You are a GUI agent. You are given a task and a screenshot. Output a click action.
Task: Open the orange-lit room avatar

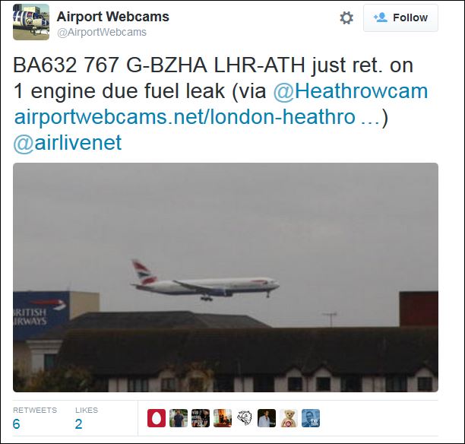pyautogui.click(x=223, y=418)
